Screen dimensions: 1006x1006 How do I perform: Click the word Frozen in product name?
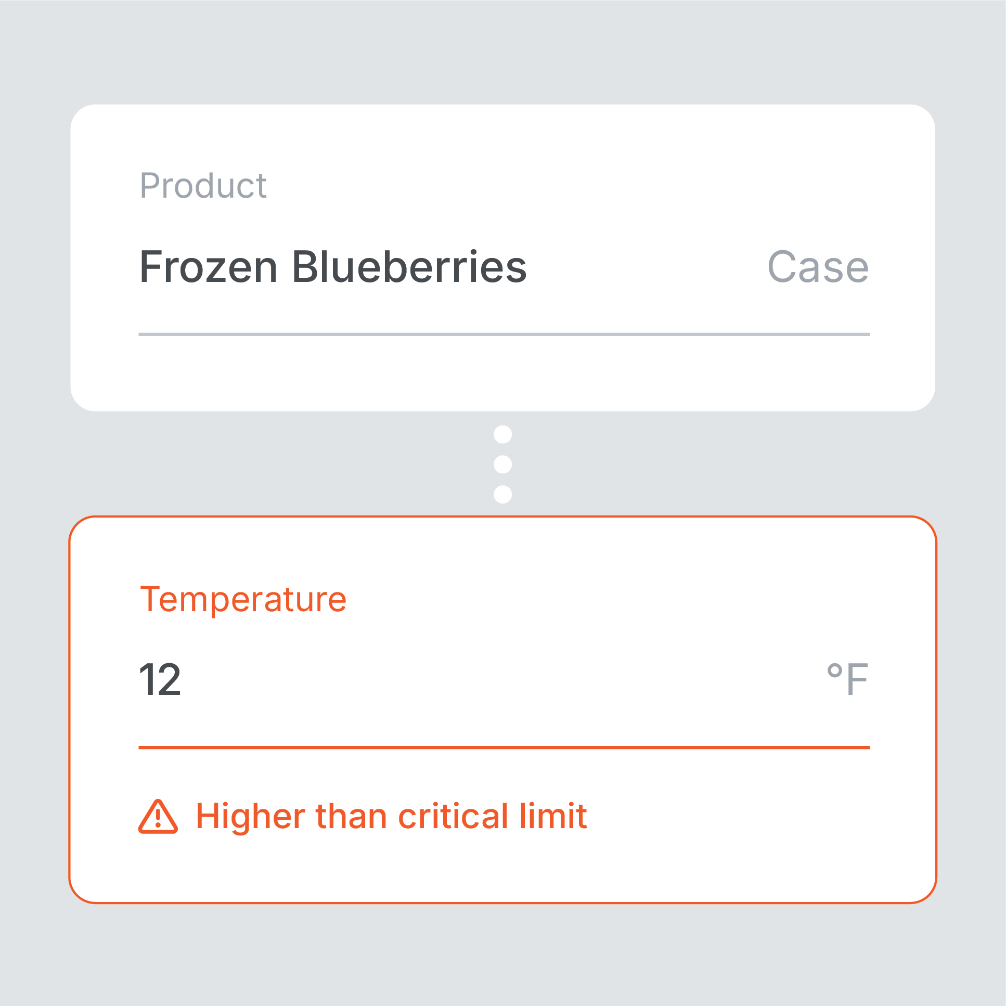208,267
